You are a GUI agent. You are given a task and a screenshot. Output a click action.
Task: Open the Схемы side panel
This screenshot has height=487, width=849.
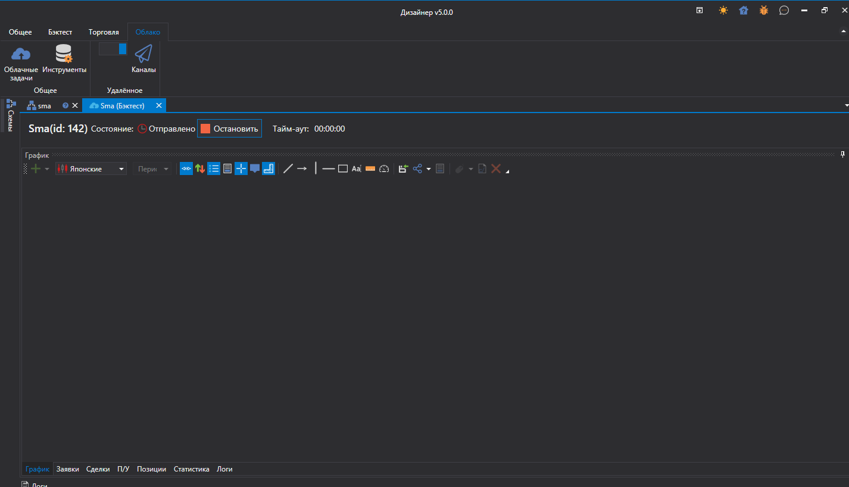click(x=10, y=115)
